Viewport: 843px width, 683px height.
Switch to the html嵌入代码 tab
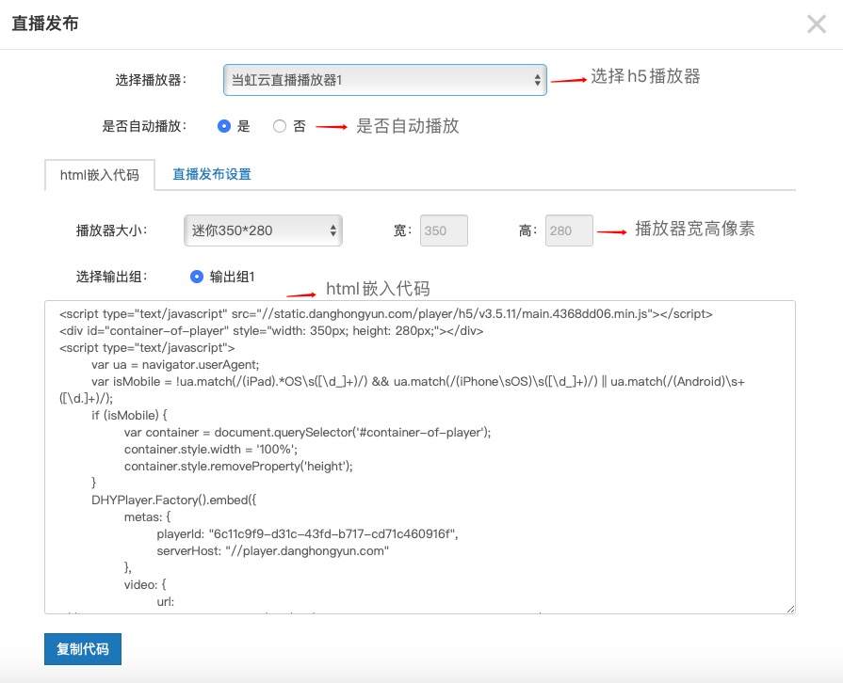tap(100, 175)
